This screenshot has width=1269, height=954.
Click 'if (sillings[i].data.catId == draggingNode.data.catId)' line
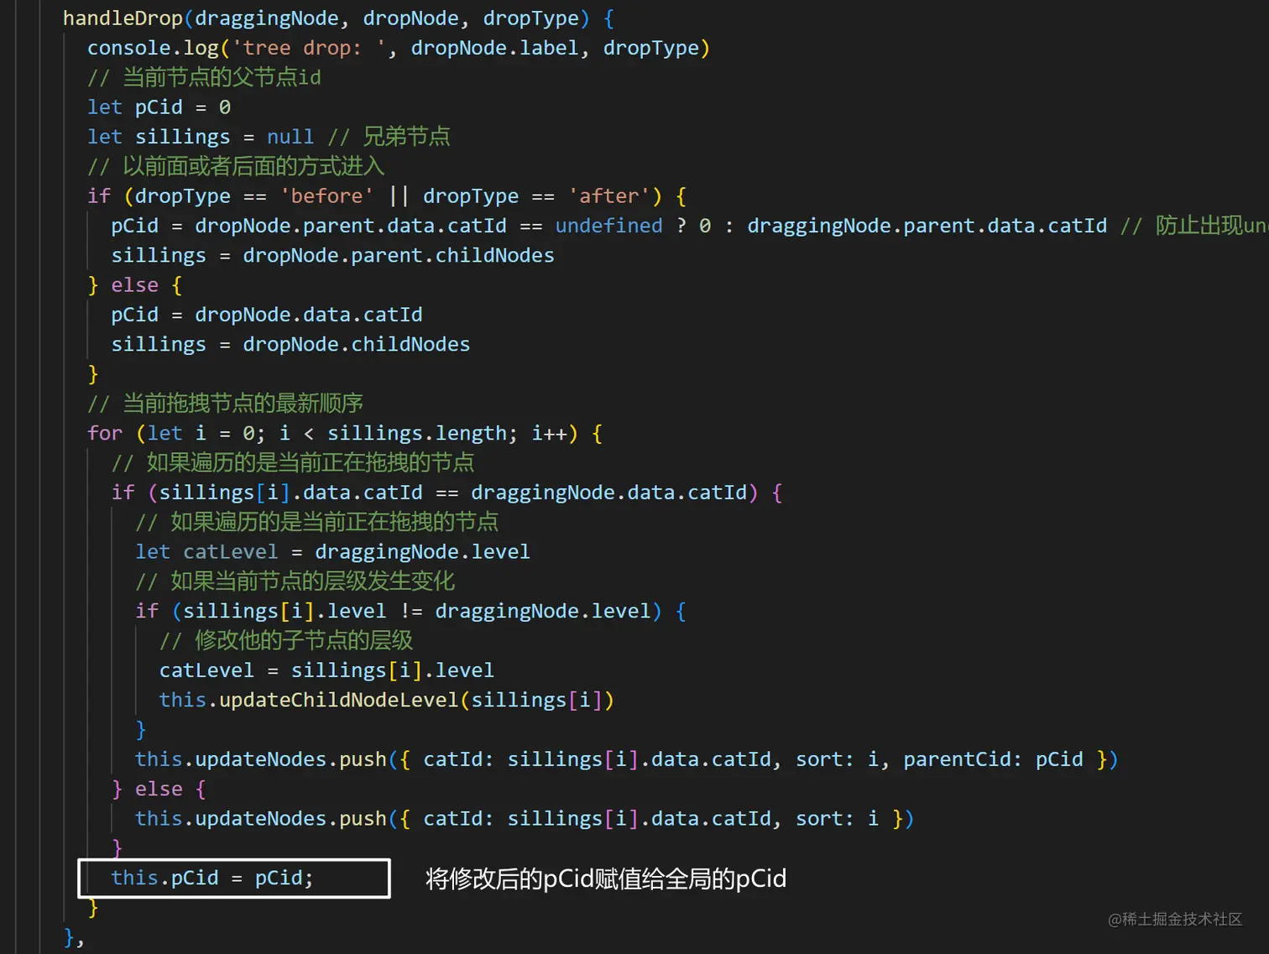tap(446, 493)
